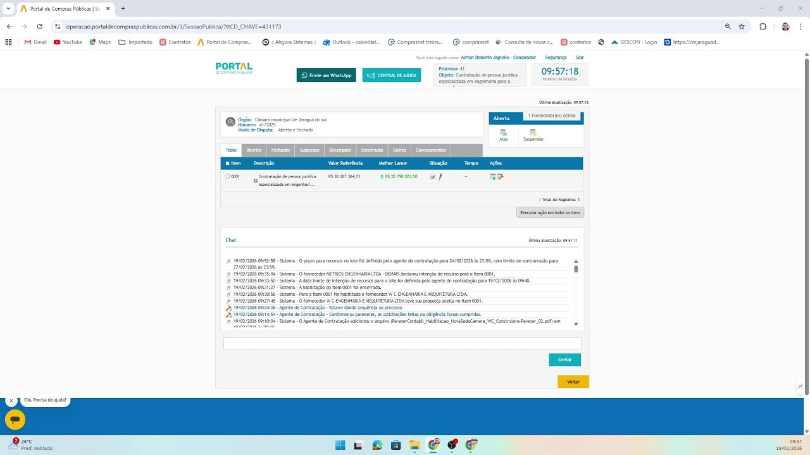
Task: Open the browser extensions puzzle icon
Action: [x=763, y=27]
